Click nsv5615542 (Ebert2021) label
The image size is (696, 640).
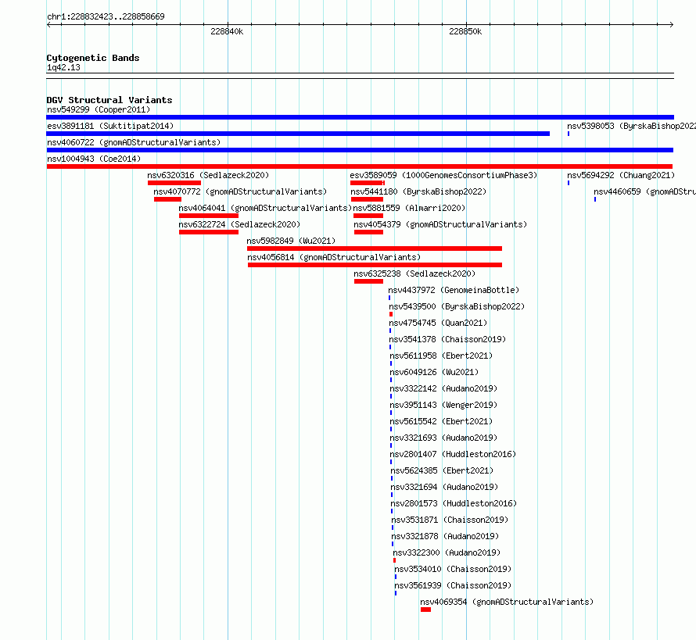coord(441,421)
